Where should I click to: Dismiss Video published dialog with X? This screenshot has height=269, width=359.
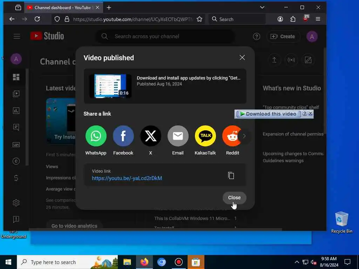pyautogui.click(x=242, y=58)
